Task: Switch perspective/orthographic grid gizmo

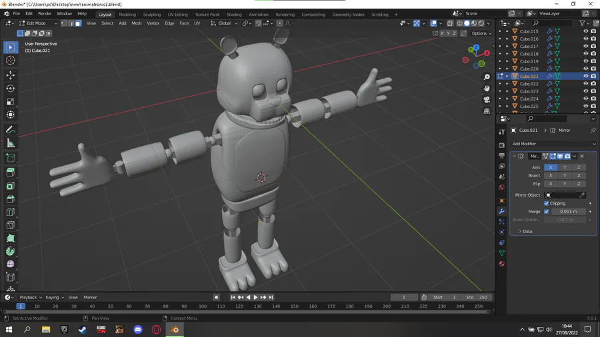Action: (487, 111)
